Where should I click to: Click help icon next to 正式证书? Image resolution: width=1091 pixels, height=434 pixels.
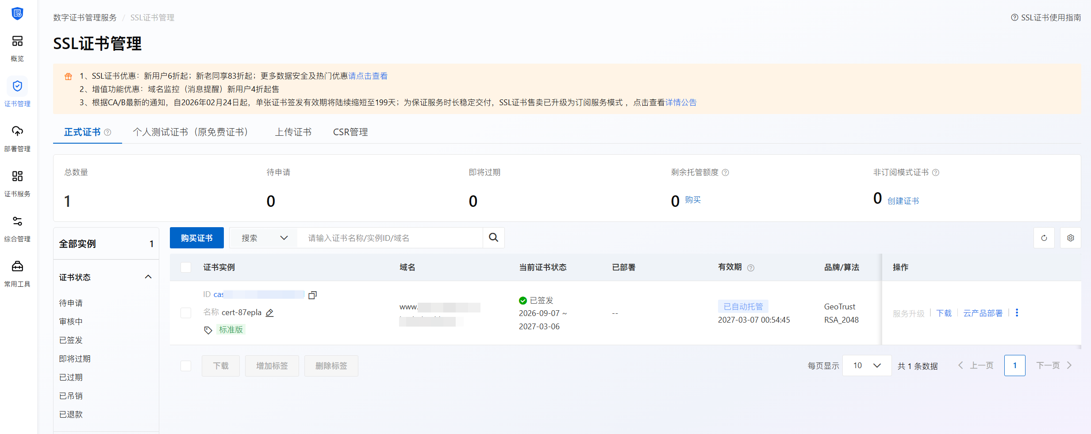coord(108,132)
